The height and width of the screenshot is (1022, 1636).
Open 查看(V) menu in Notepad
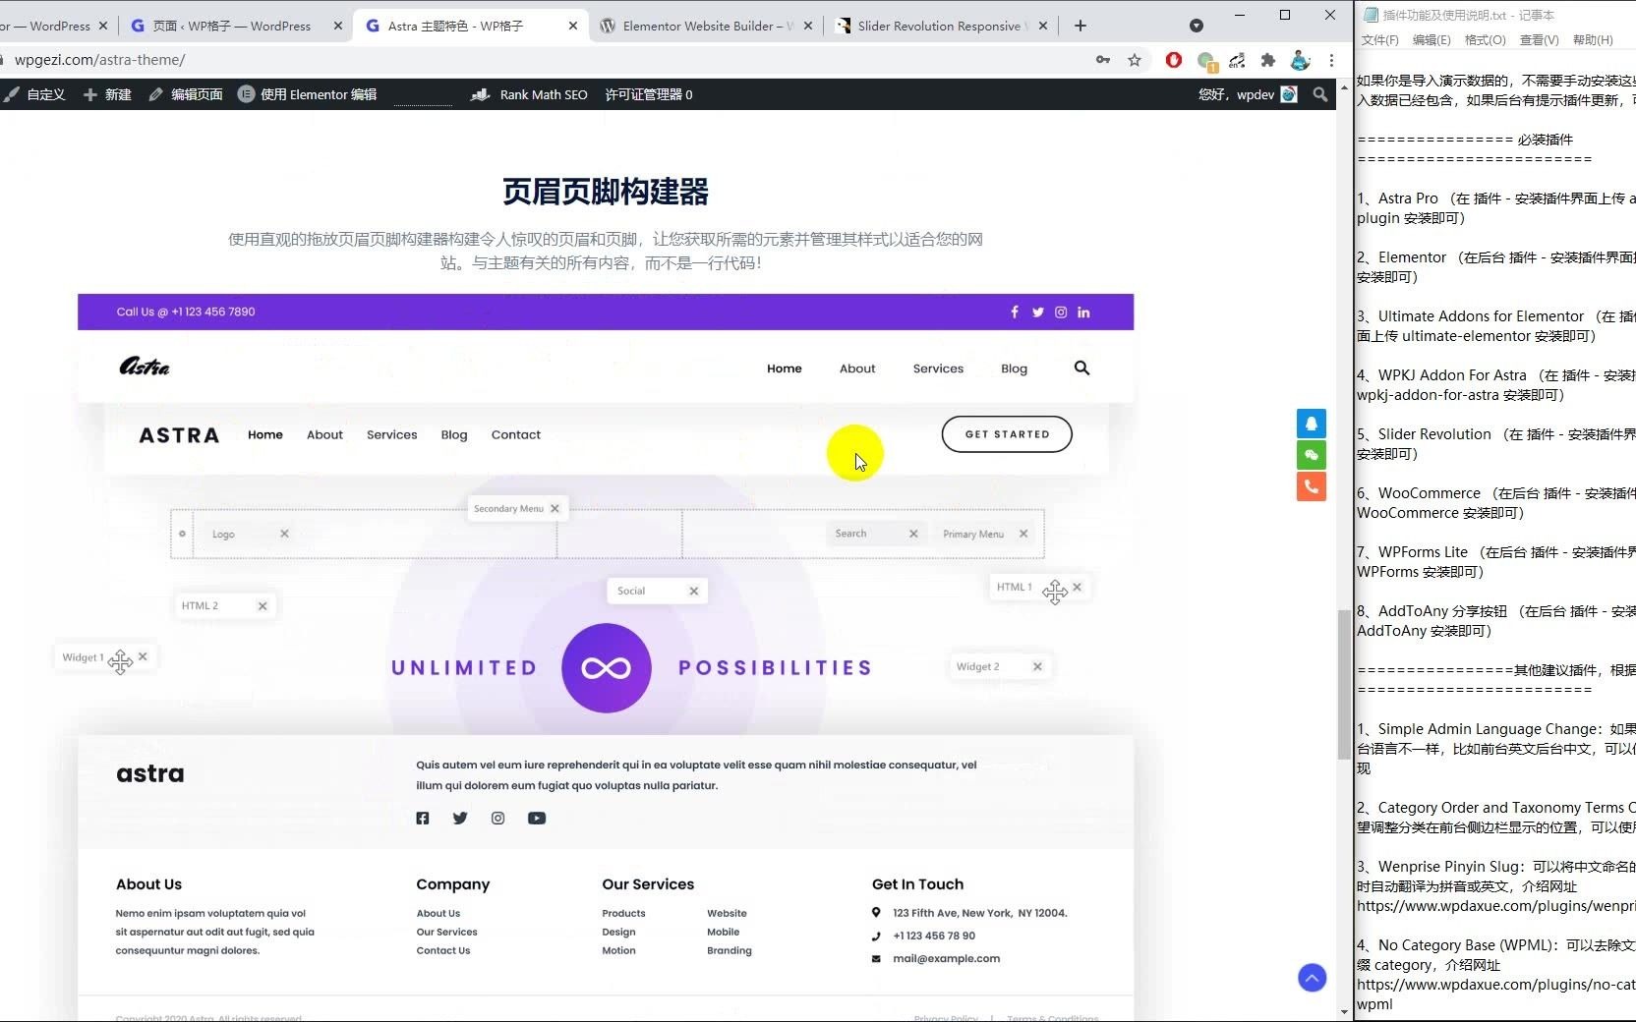(x=1539, y=40)
